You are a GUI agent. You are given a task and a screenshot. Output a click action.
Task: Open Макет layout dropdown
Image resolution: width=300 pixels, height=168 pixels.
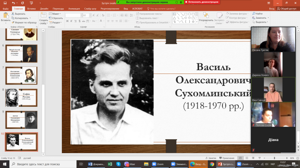(x=55, y=14)
